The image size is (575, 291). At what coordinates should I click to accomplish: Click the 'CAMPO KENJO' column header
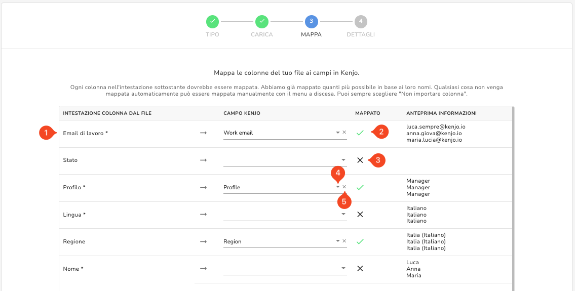pos(242,113)
